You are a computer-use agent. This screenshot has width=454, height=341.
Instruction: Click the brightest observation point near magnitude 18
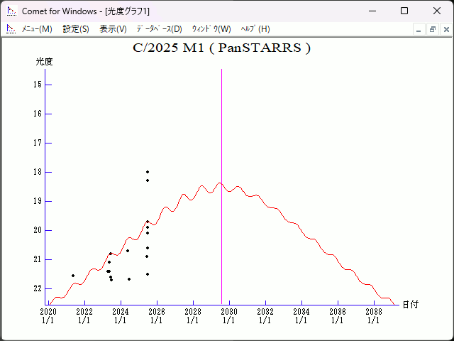pyautogui.click(x=148, y=172)
